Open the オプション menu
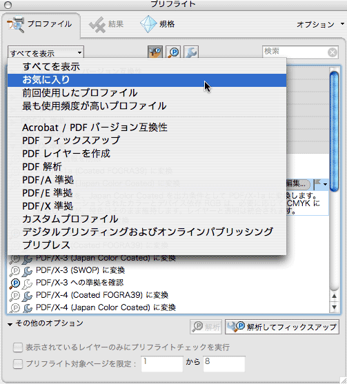The image size is (347, 384). tap(320, 25)
